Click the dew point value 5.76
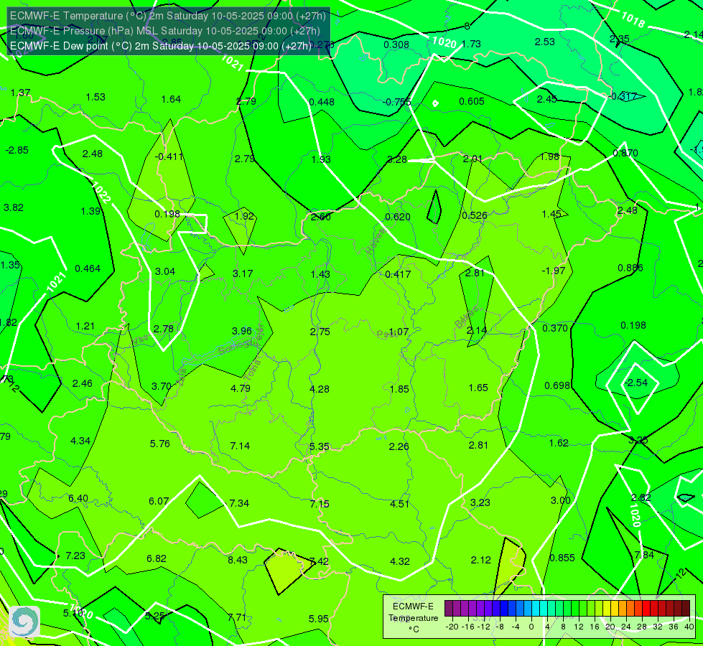This screenshot has height=646, width=703. pos(160,444)
